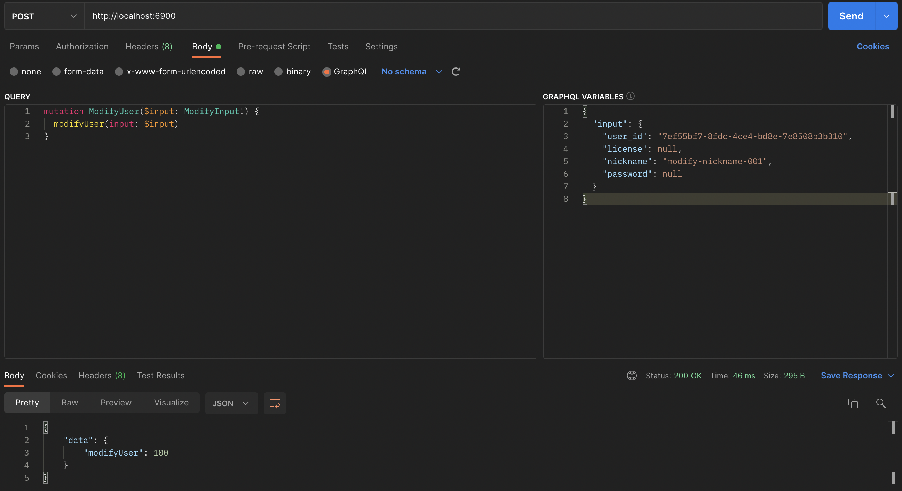This screenshot has width=902, height=491.
Task: Click the wrap lines icon in response
Action: point(275,403)
